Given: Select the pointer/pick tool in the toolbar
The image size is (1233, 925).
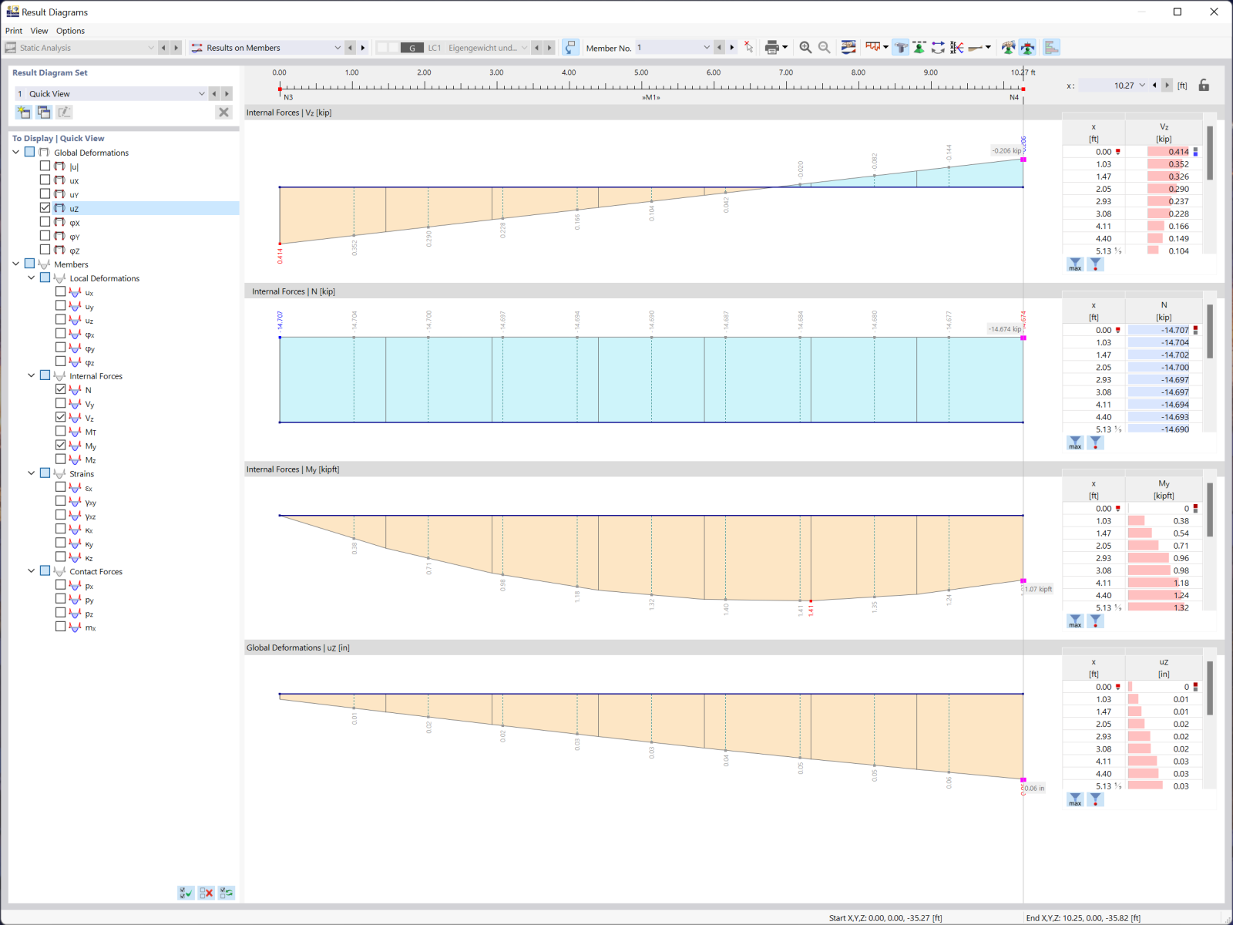Looking at the screenshot, I should tap(748, 47).
